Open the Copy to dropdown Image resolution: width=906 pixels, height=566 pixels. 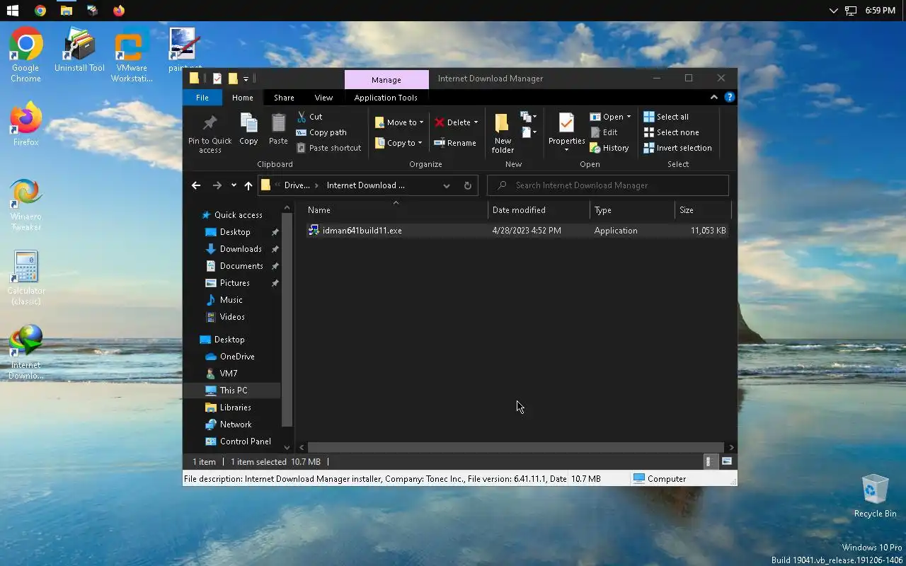point(398,143)
